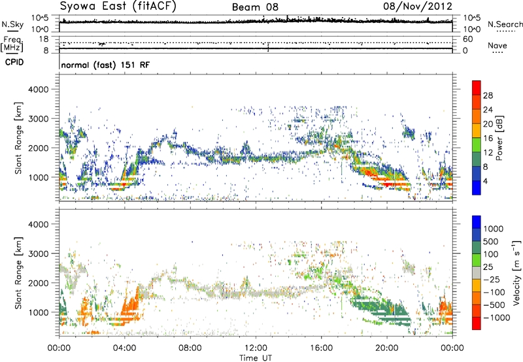Click the 12:00 time tick label
Viewport: 523px width, 362px height.
(x=256, y=348)
